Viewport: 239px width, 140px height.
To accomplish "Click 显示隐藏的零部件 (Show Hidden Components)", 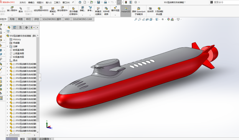I will point(74,11).
